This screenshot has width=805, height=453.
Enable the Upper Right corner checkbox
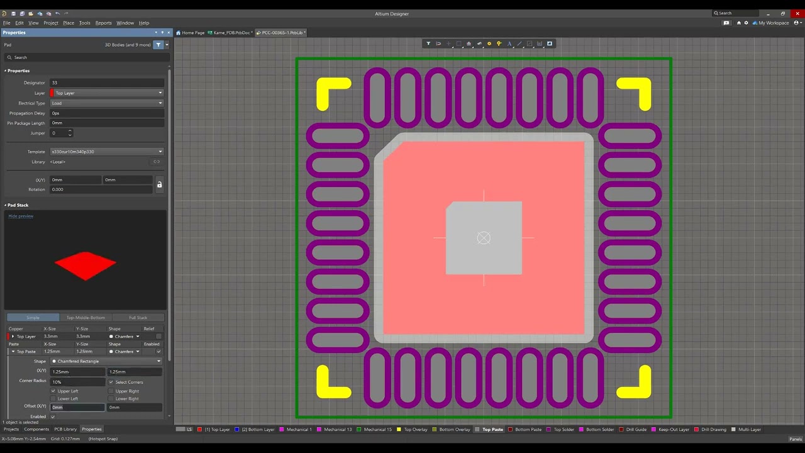pos(111,391)
